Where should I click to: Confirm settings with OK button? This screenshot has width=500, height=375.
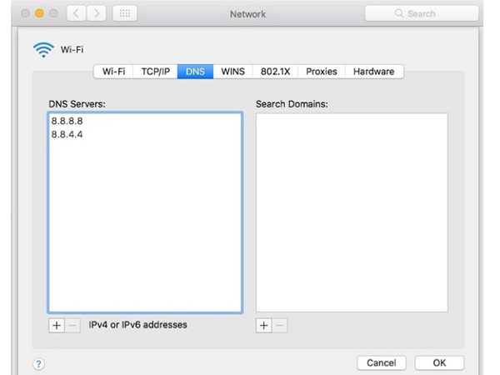[x=439, y=363]
